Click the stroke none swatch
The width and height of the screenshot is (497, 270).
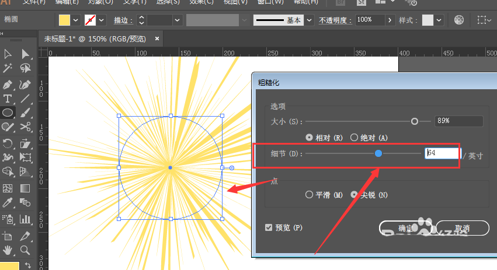pyautogui.click(x=91, y=20)
